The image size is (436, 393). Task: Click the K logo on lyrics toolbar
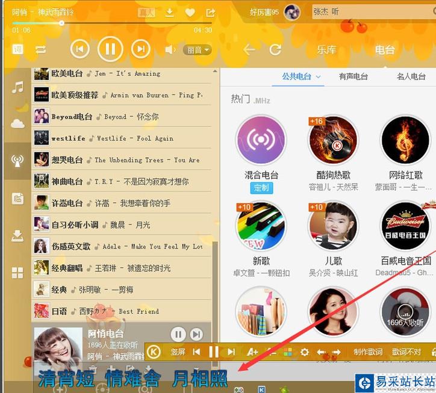point(154,352)
